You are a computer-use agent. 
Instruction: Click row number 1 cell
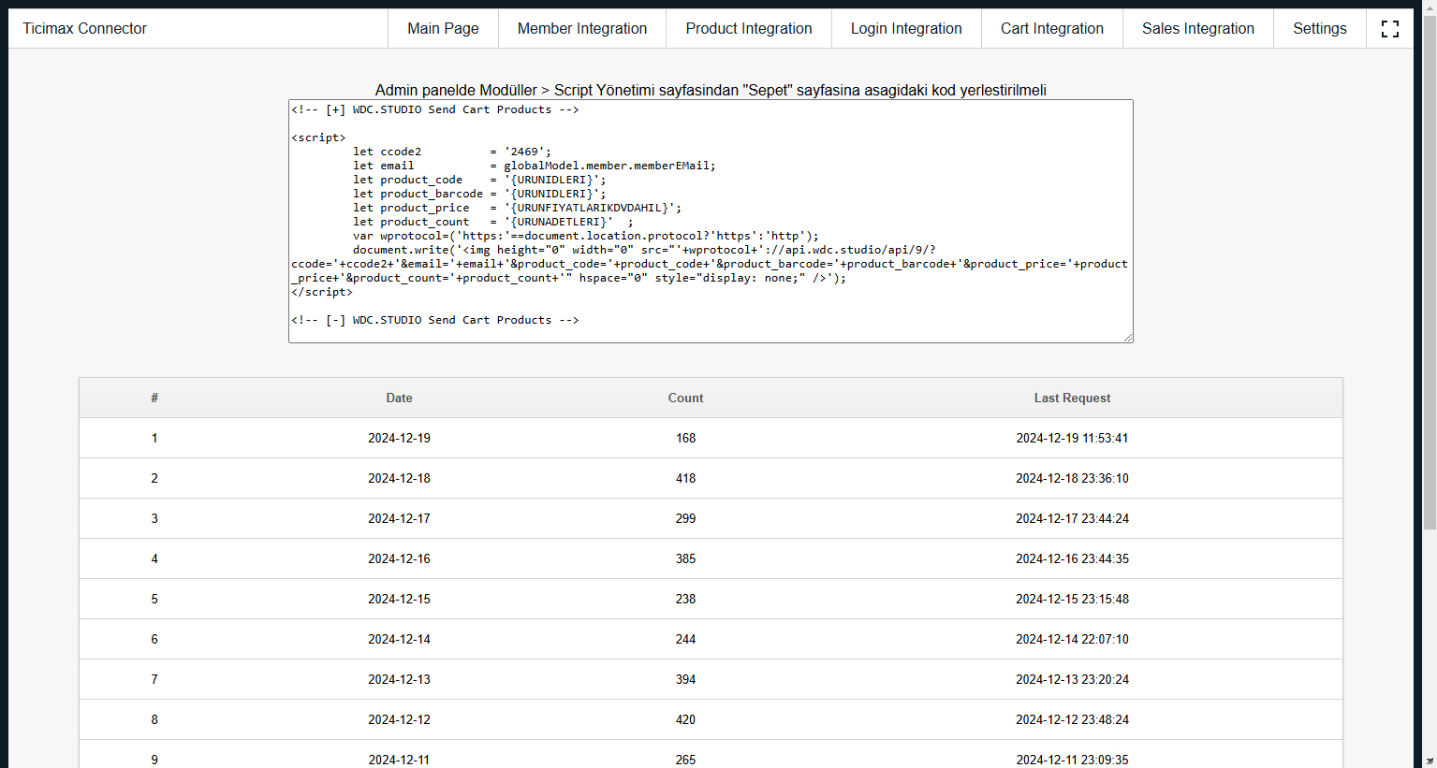point(154,438)
